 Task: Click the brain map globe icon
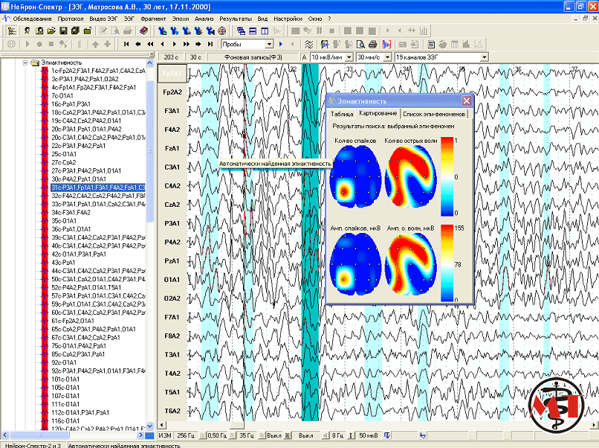pos(222,31)
